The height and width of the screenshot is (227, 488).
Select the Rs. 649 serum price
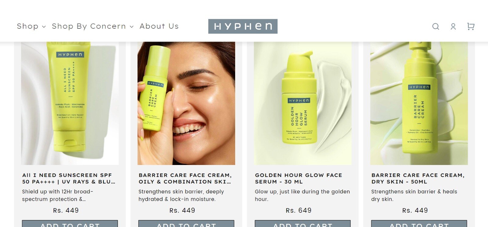click(299, 211)
